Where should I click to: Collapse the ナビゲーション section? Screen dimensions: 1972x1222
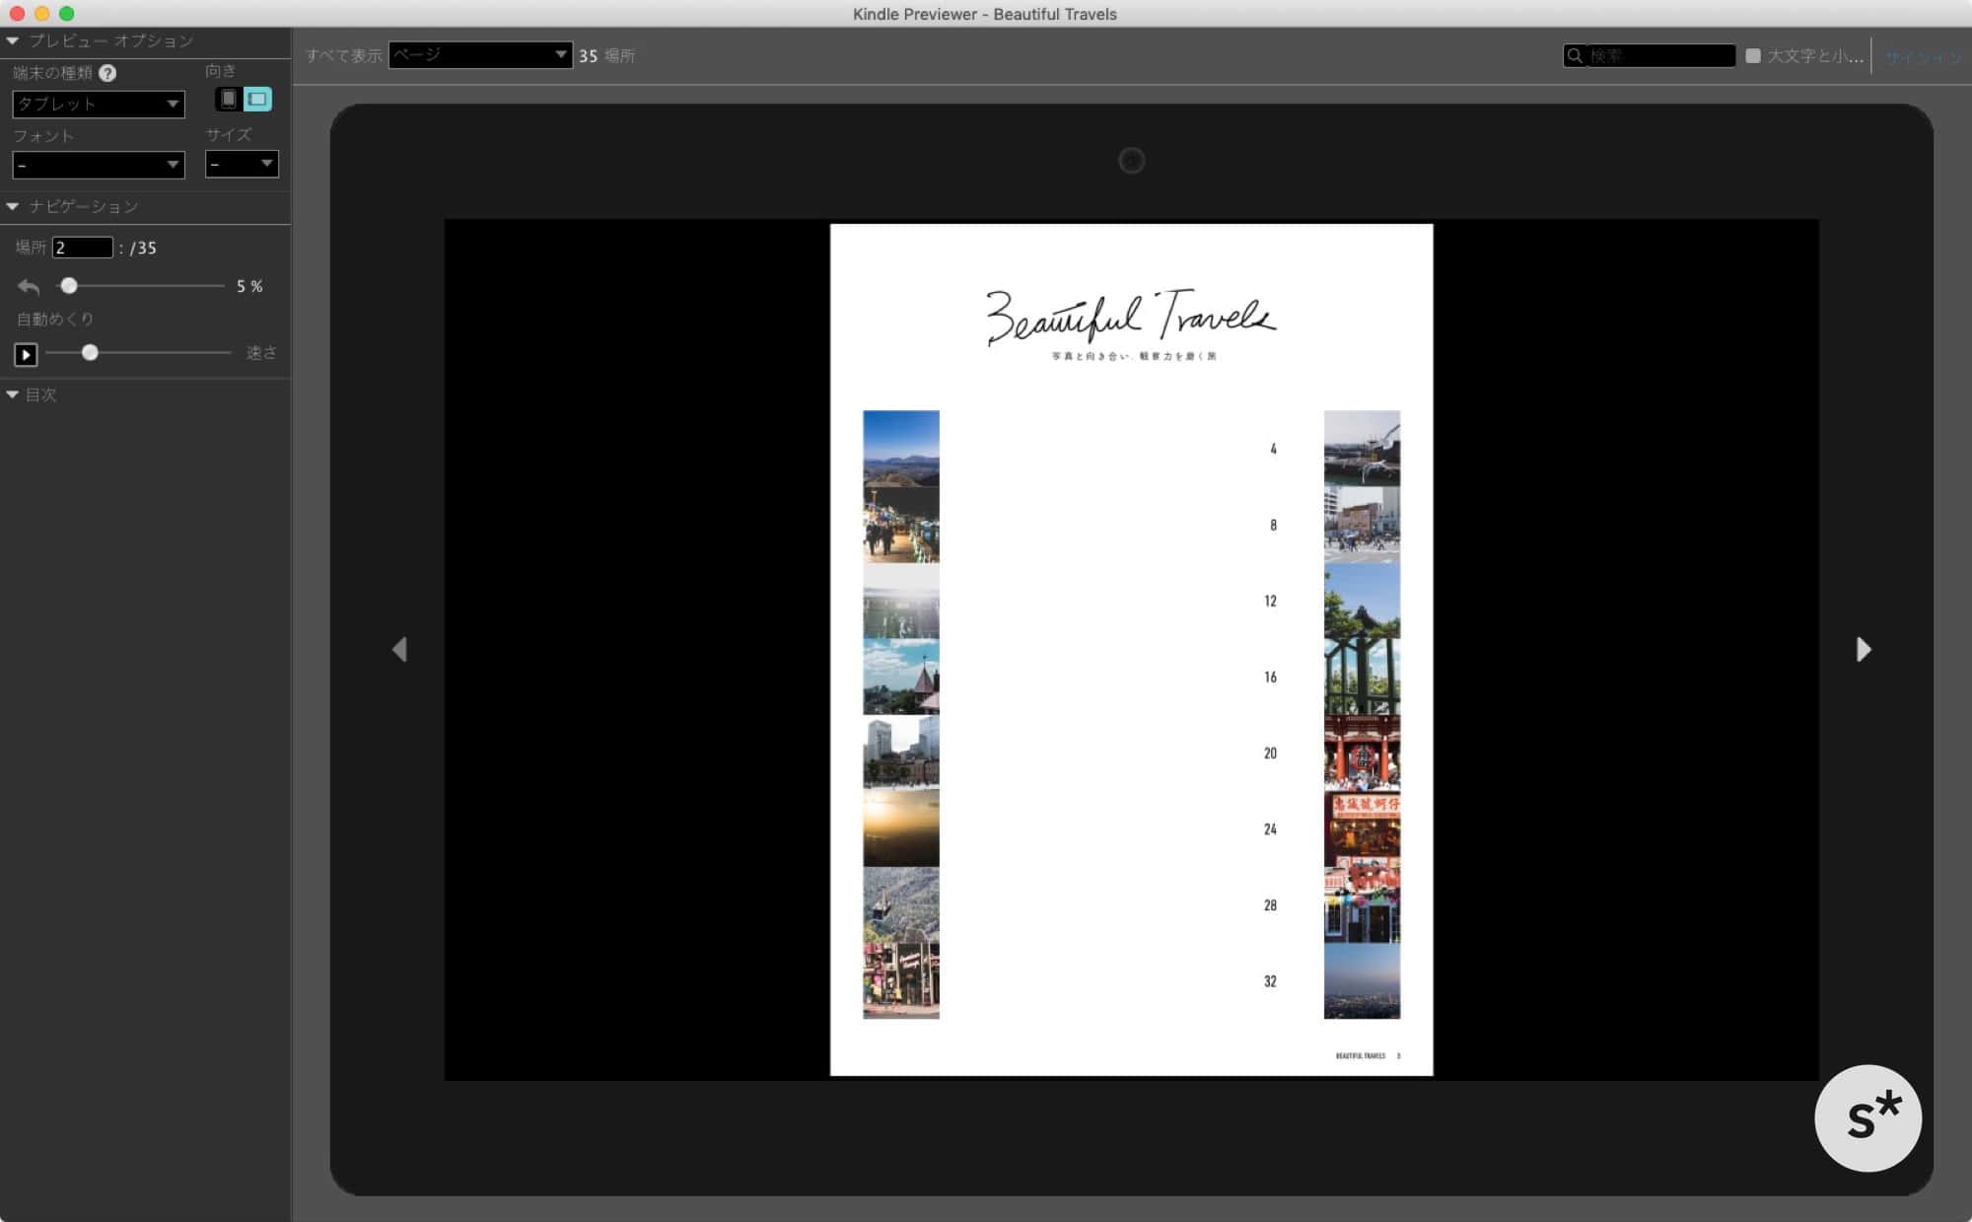click(x=13, y=206)
